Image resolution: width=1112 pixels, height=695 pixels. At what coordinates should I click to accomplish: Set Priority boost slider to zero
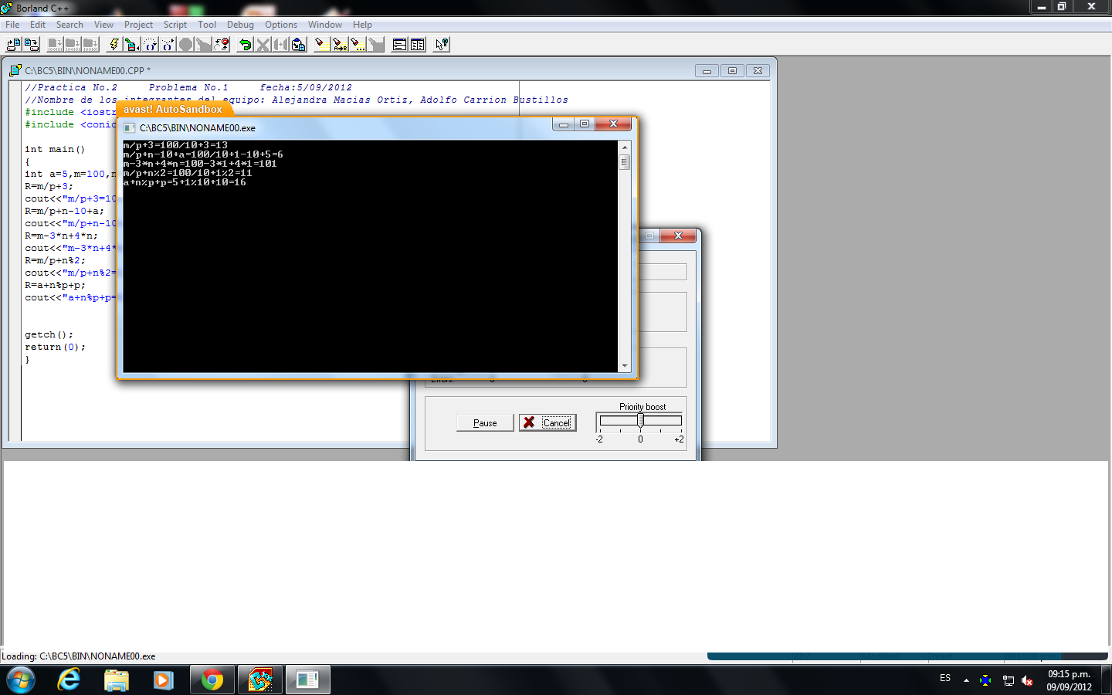coord(639,419)
